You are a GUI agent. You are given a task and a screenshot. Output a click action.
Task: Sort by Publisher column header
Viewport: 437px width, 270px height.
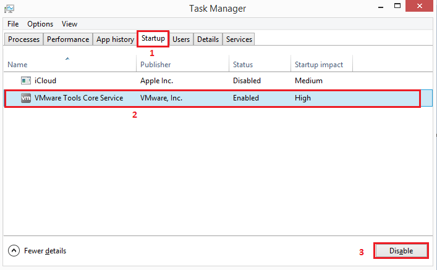point(155,65)
